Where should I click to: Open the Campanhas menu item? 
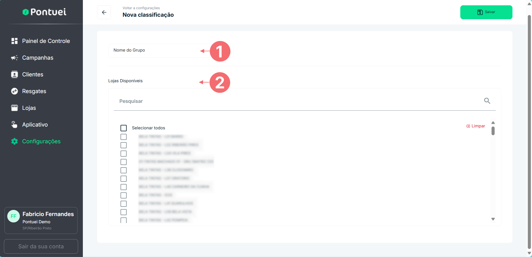38,58
